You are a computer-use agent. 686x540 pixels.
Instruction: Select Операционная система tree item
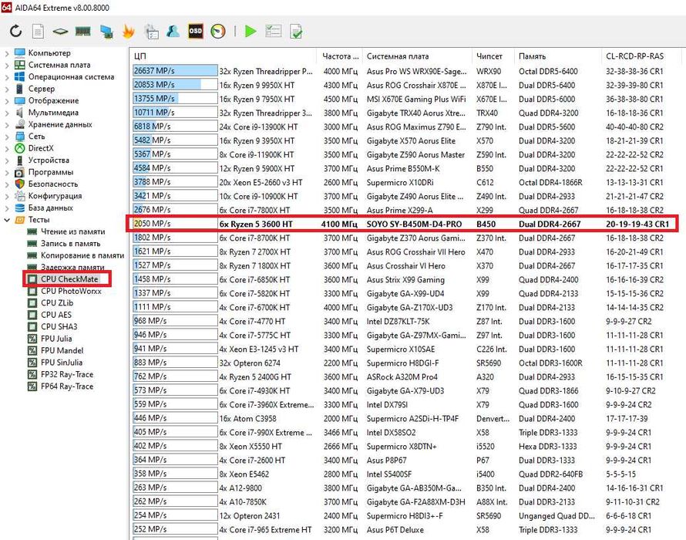tap(71, 76)
